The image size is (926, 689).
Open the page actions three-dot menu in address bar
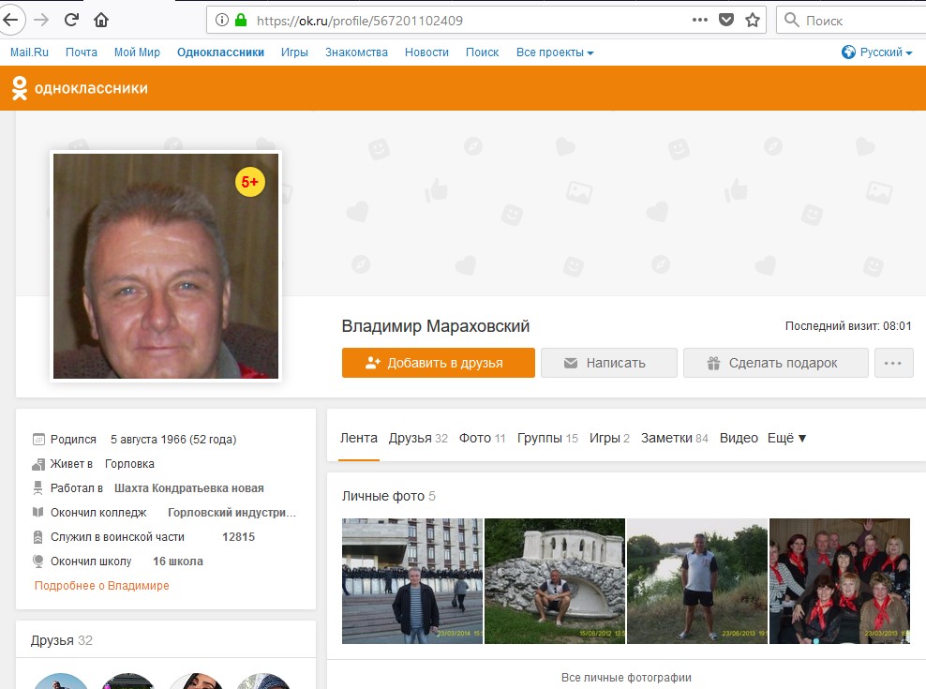[x=699, y=20]
